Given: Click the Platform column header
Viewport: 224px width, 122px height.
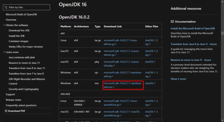Looking at the screenshot, I should click(66, 26).
